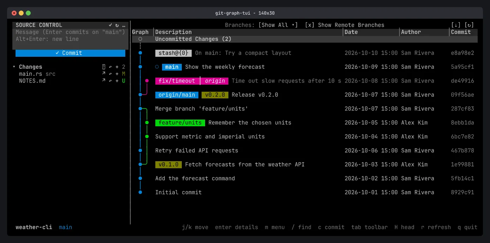Click the main branch name in status bar
The width and height of the screenshot is (490, 243).
tap(65, 227)
